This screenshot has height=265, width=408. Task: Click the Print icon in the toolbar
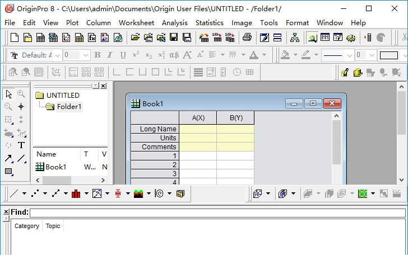[x=247, y=37]
